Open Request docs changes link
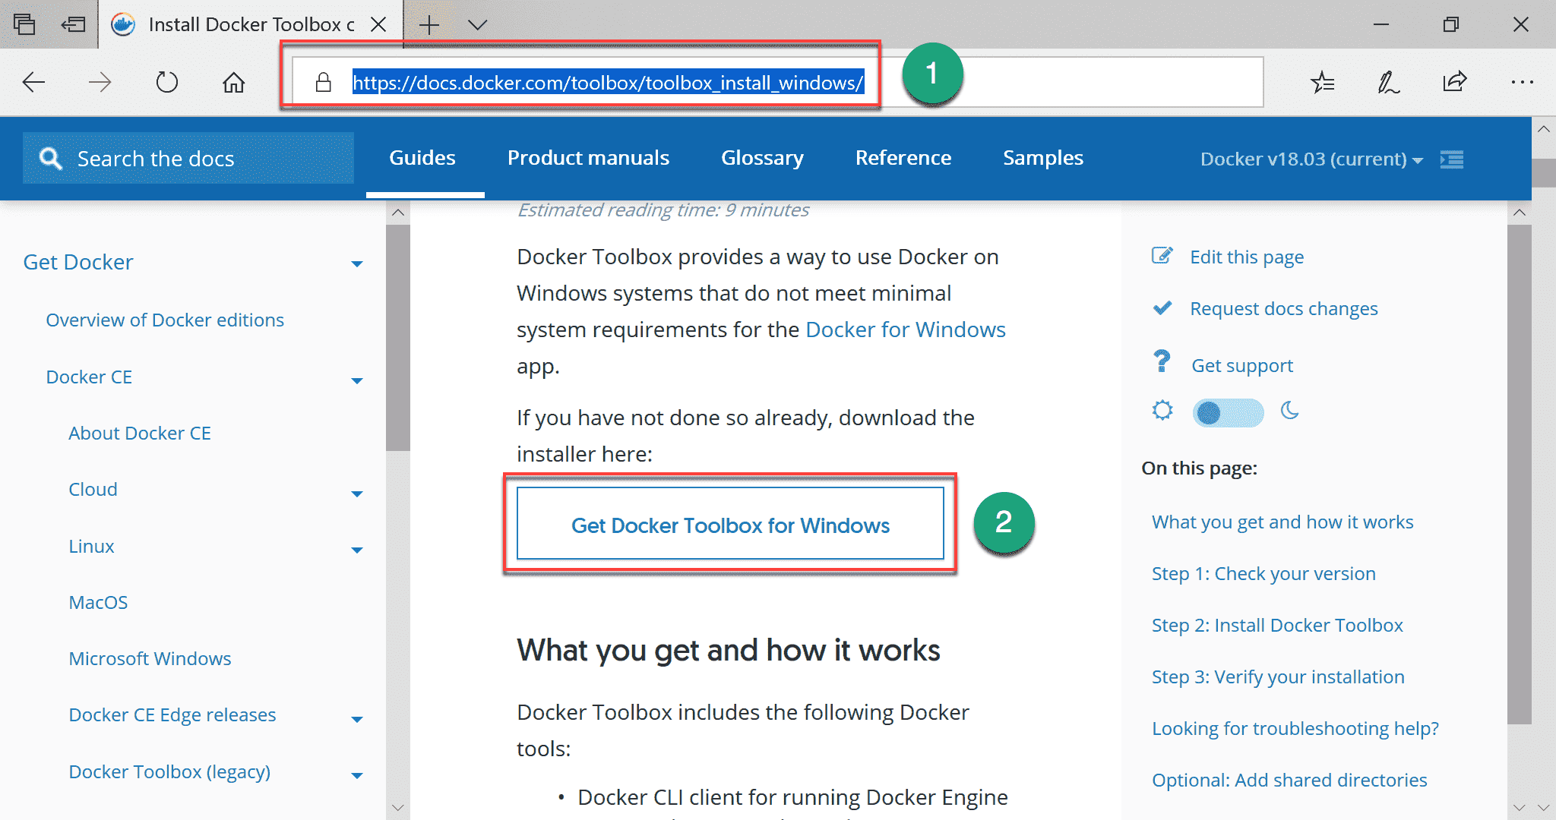 pos(1283,308)
